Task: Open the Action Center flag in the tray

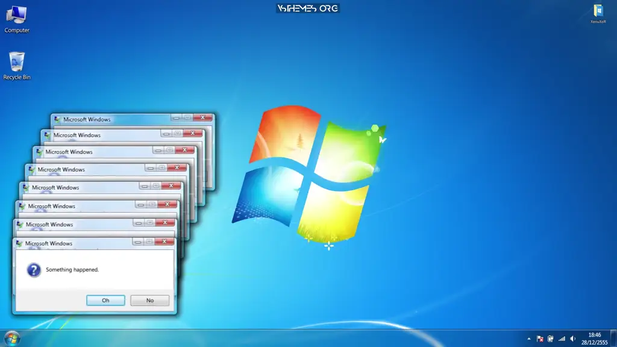Action: 540,339
